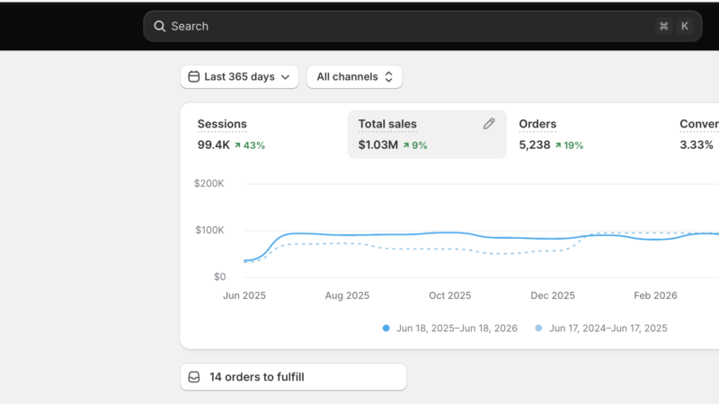Click the K shortcut badge
This screenshot has width=719, height=404.
click(685, 26)
